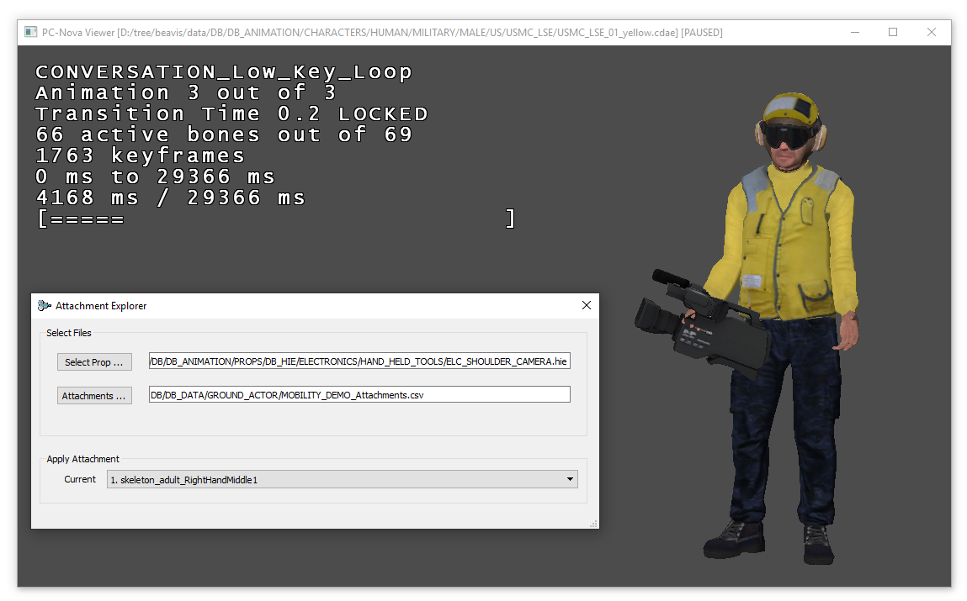Click the "66 active bones out of 69" line
Viewport: 967px width, 601px height.
pos(224,134)
